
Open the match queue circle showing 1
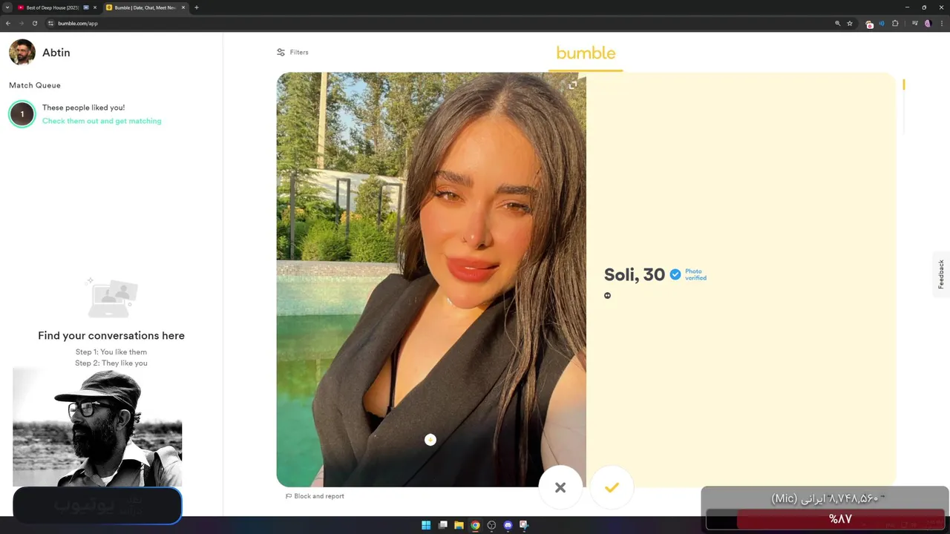pyautogui.click(x=22, y=114)
